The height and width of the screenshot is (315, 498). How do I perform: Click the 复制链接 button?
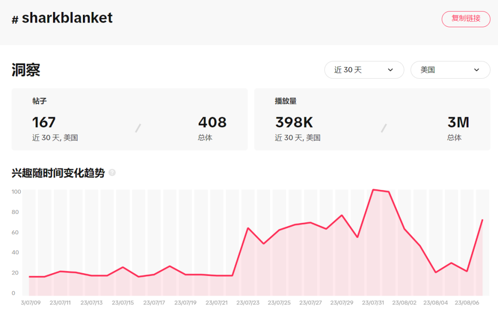point(466,19)
